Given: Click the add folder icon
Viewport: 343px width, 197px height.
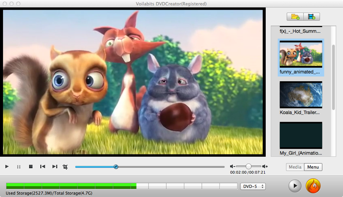Looking at the screenshot, I should pos(295,16).
